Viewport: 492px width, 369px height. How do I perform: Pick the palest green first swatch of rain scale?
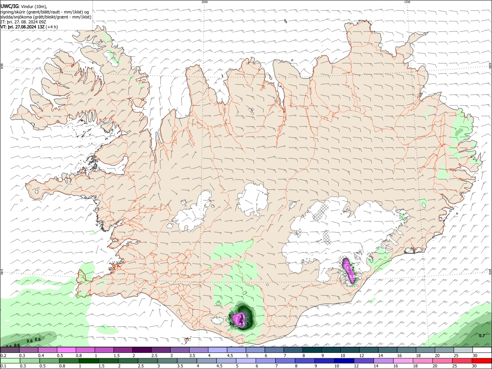click(10, 361)
